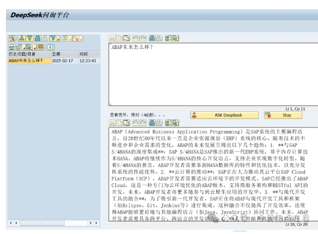Click the ASK DeepSeek button
318x234 pixels.
point(224,115)
